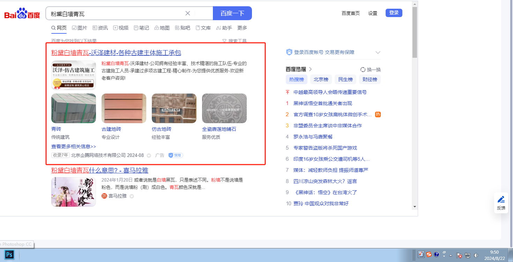Click the Baidu logo

coord(22,14)
